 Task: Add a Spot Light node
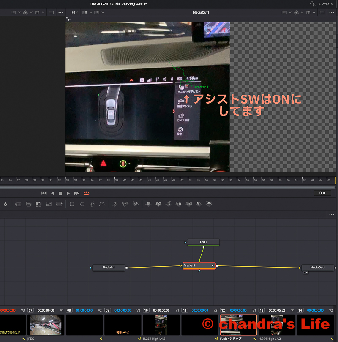coord(199,204)
